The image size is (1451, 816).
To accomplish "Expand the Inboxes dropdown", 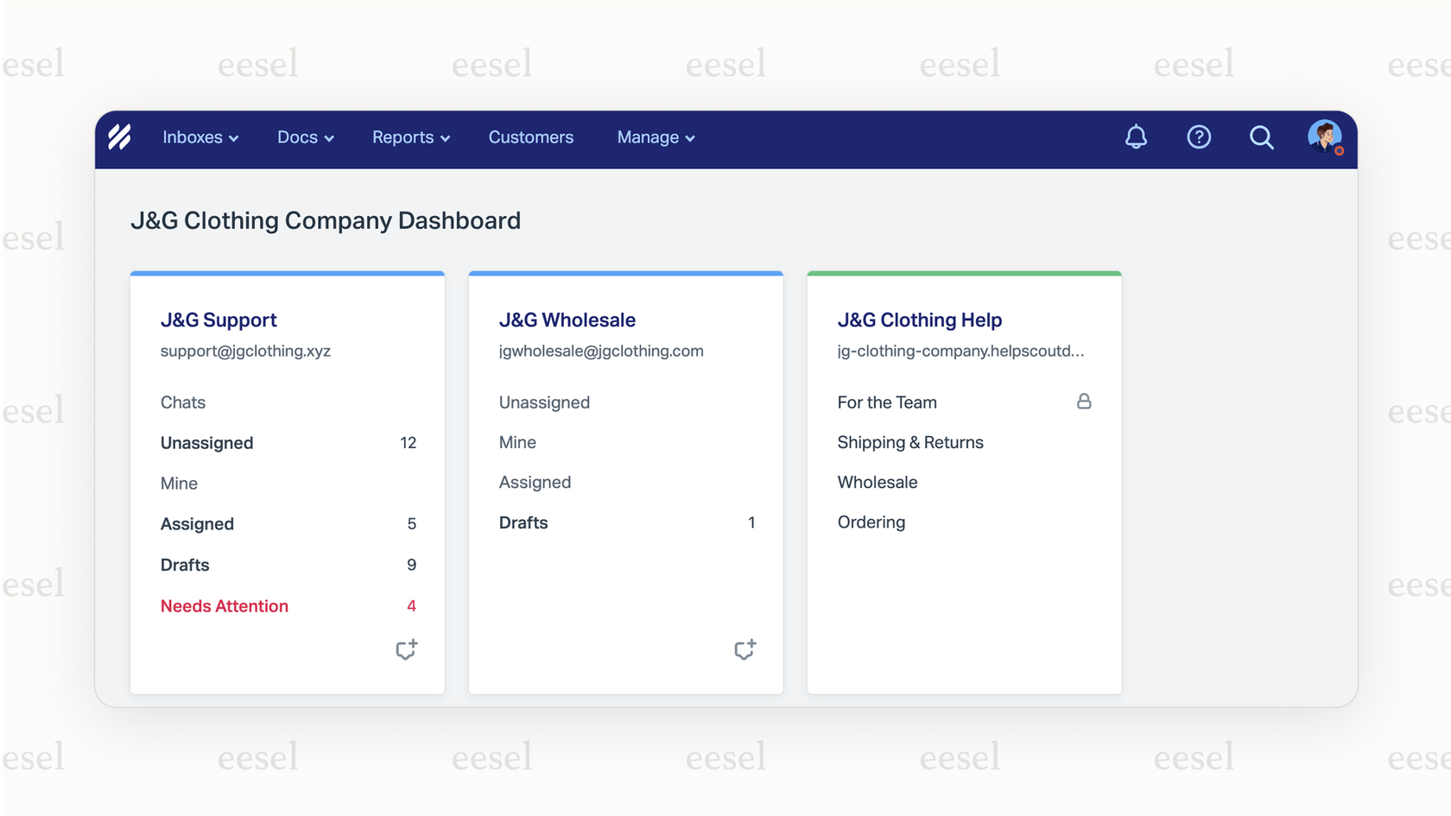I will coord(200,137).
